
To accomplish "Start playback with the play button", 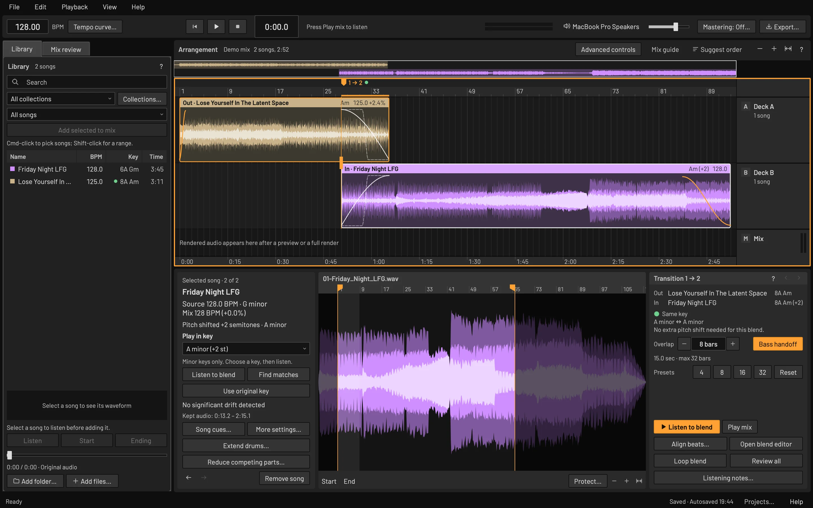I will pos(216,27).
